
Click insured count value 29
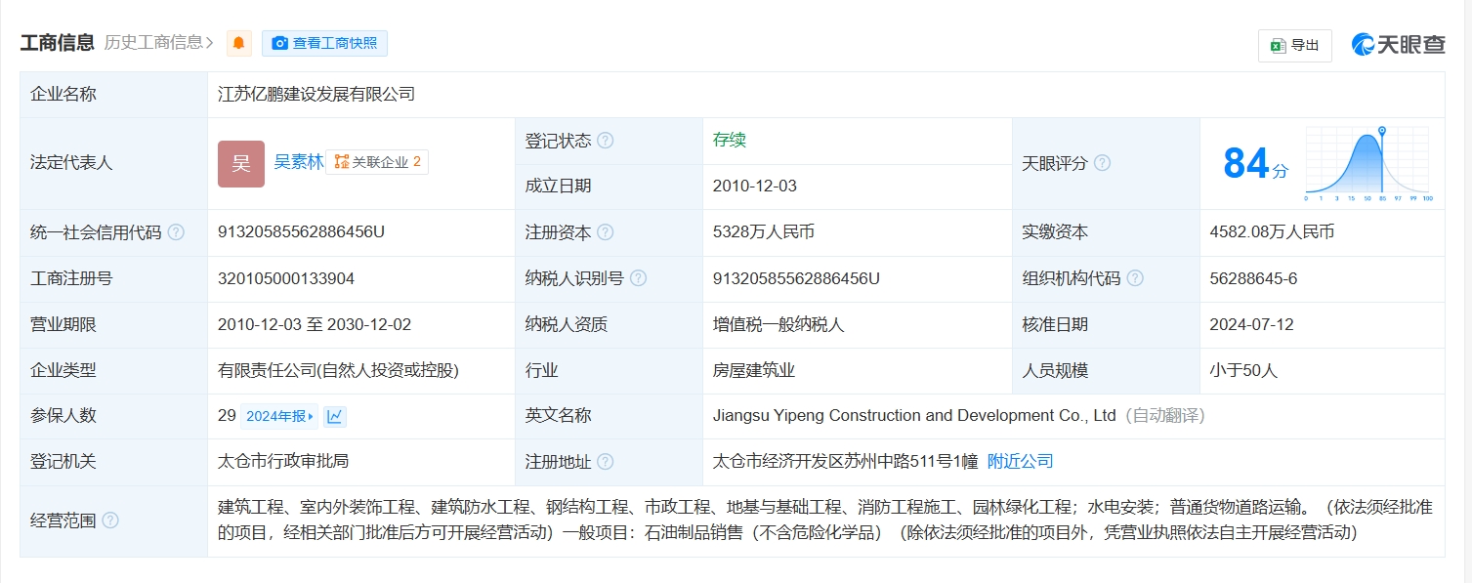coord(228,416)
